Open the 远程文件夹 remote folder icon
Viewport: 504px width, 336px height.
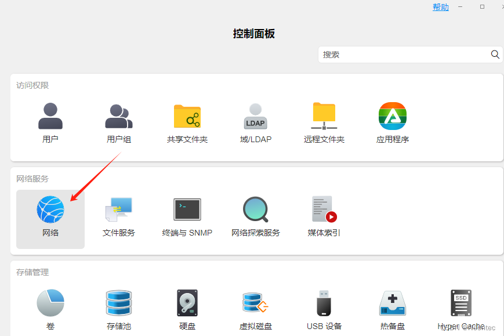tap(324, 116)
